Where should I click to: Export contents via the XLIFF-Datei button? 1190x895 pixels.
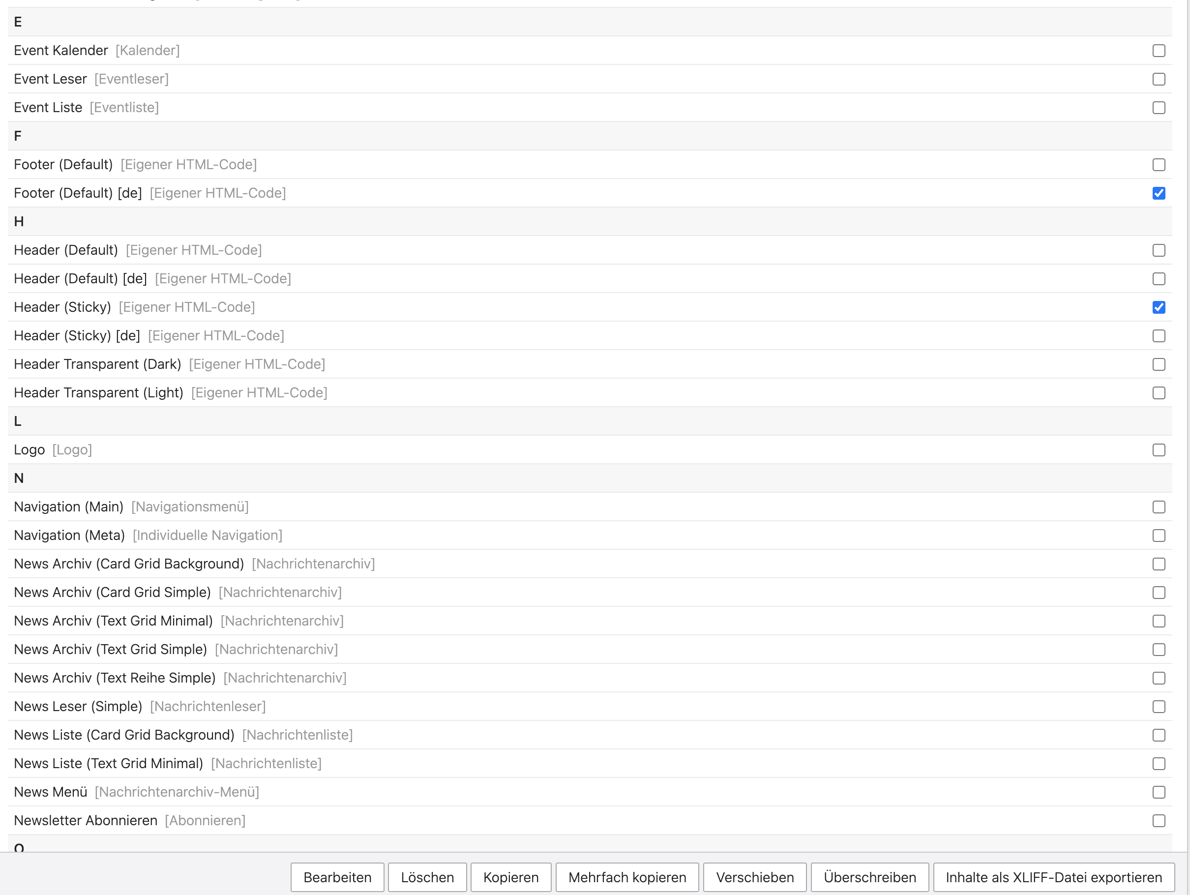click(1053, 877)
